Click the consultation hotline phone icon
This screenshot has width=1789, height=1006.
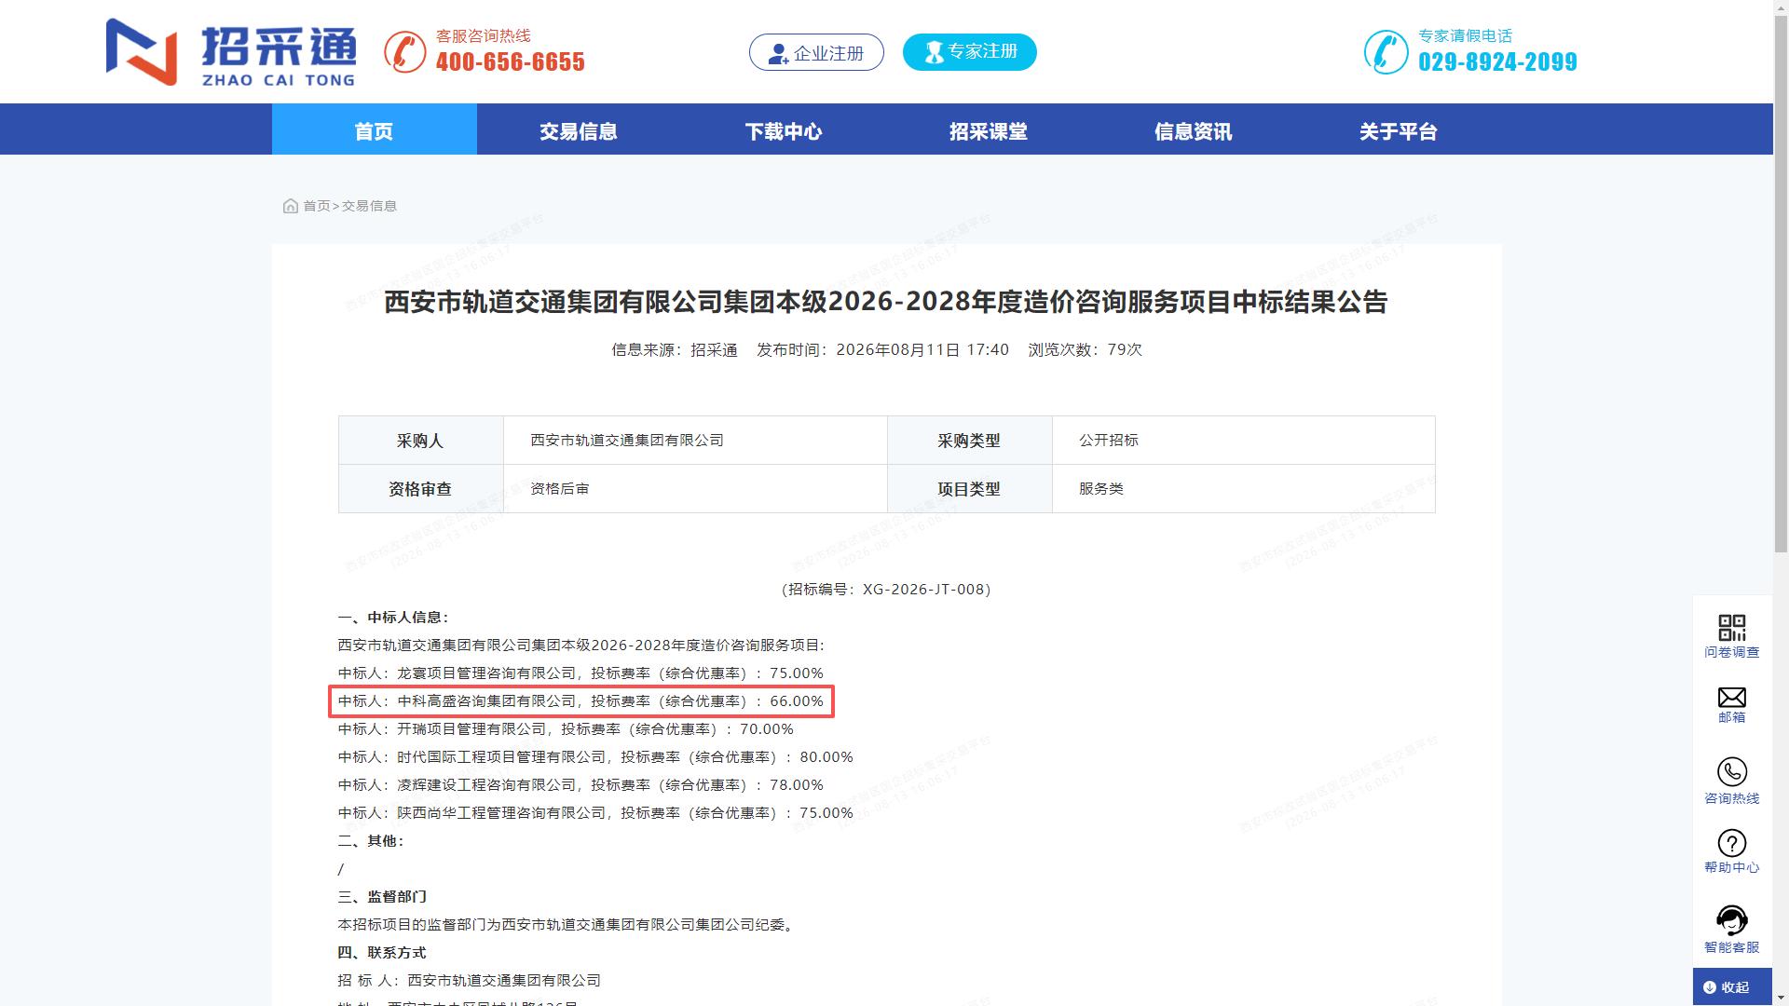(1731, 771)
